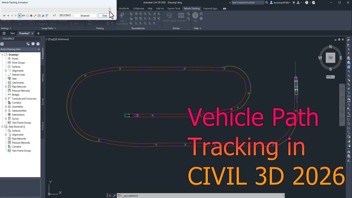Image resolution: width=352 pixels, height=198 pixels.
Task: Switch to the Start file tab
Action: (x=12, y=33)
